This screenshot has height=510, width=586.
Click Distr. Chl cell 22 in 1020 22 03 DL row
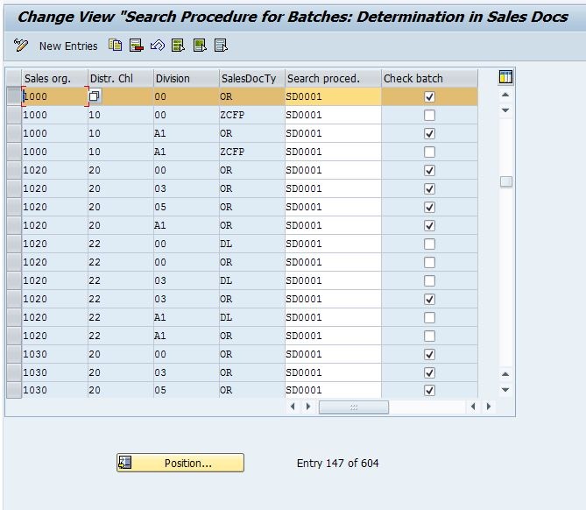pos(120,280)
